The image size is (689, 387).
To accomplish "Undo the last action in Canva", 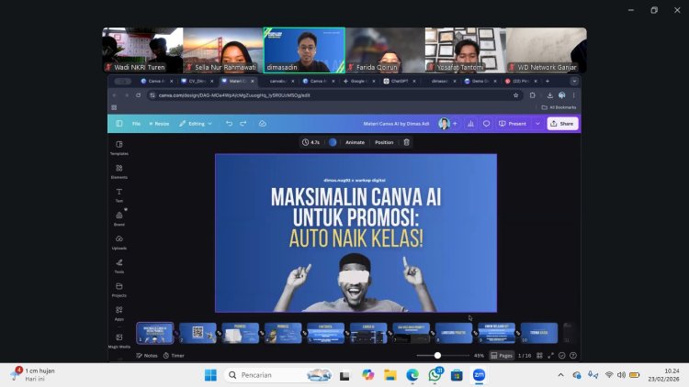I will pyautogui.click(x=229, y=124).
